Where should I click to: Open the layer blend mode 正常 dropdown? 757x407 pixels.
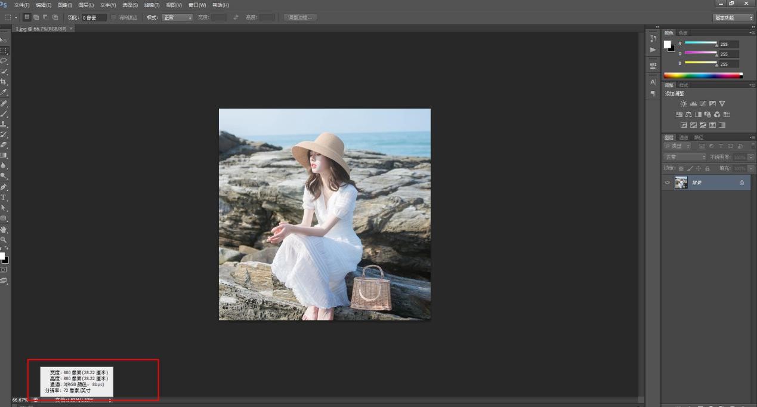click(x=685, y=157)
